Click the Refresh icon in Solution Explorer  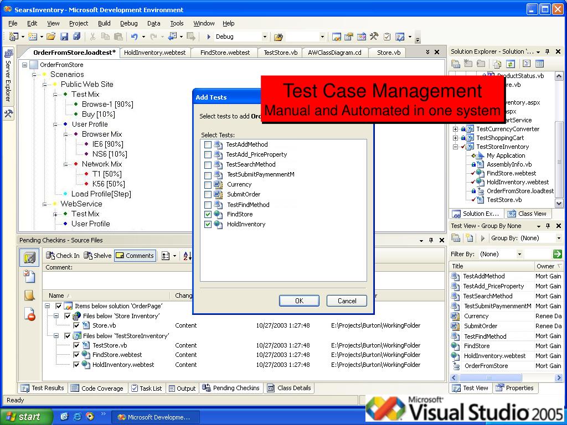pos(510,64)
